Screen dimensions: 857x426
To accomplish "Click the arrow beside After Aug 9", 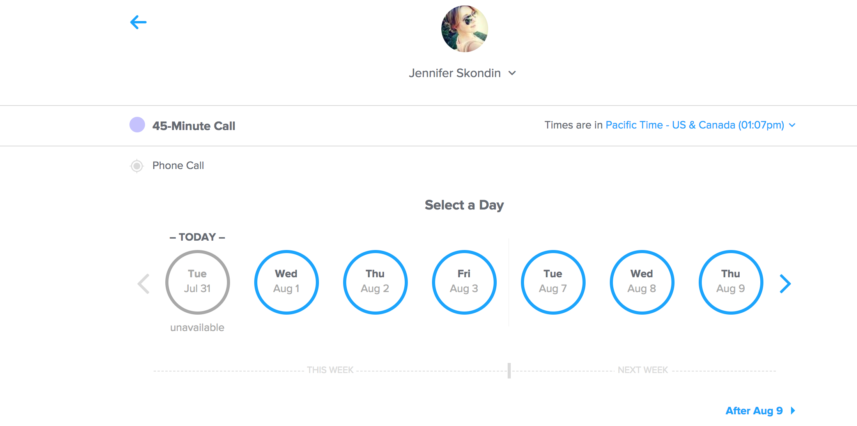I will pyautogui.click(x=793, y=410).
